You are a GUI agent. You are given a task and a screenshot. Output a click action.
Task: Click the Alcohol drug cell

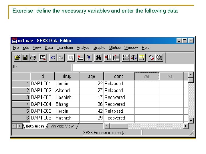67,90
